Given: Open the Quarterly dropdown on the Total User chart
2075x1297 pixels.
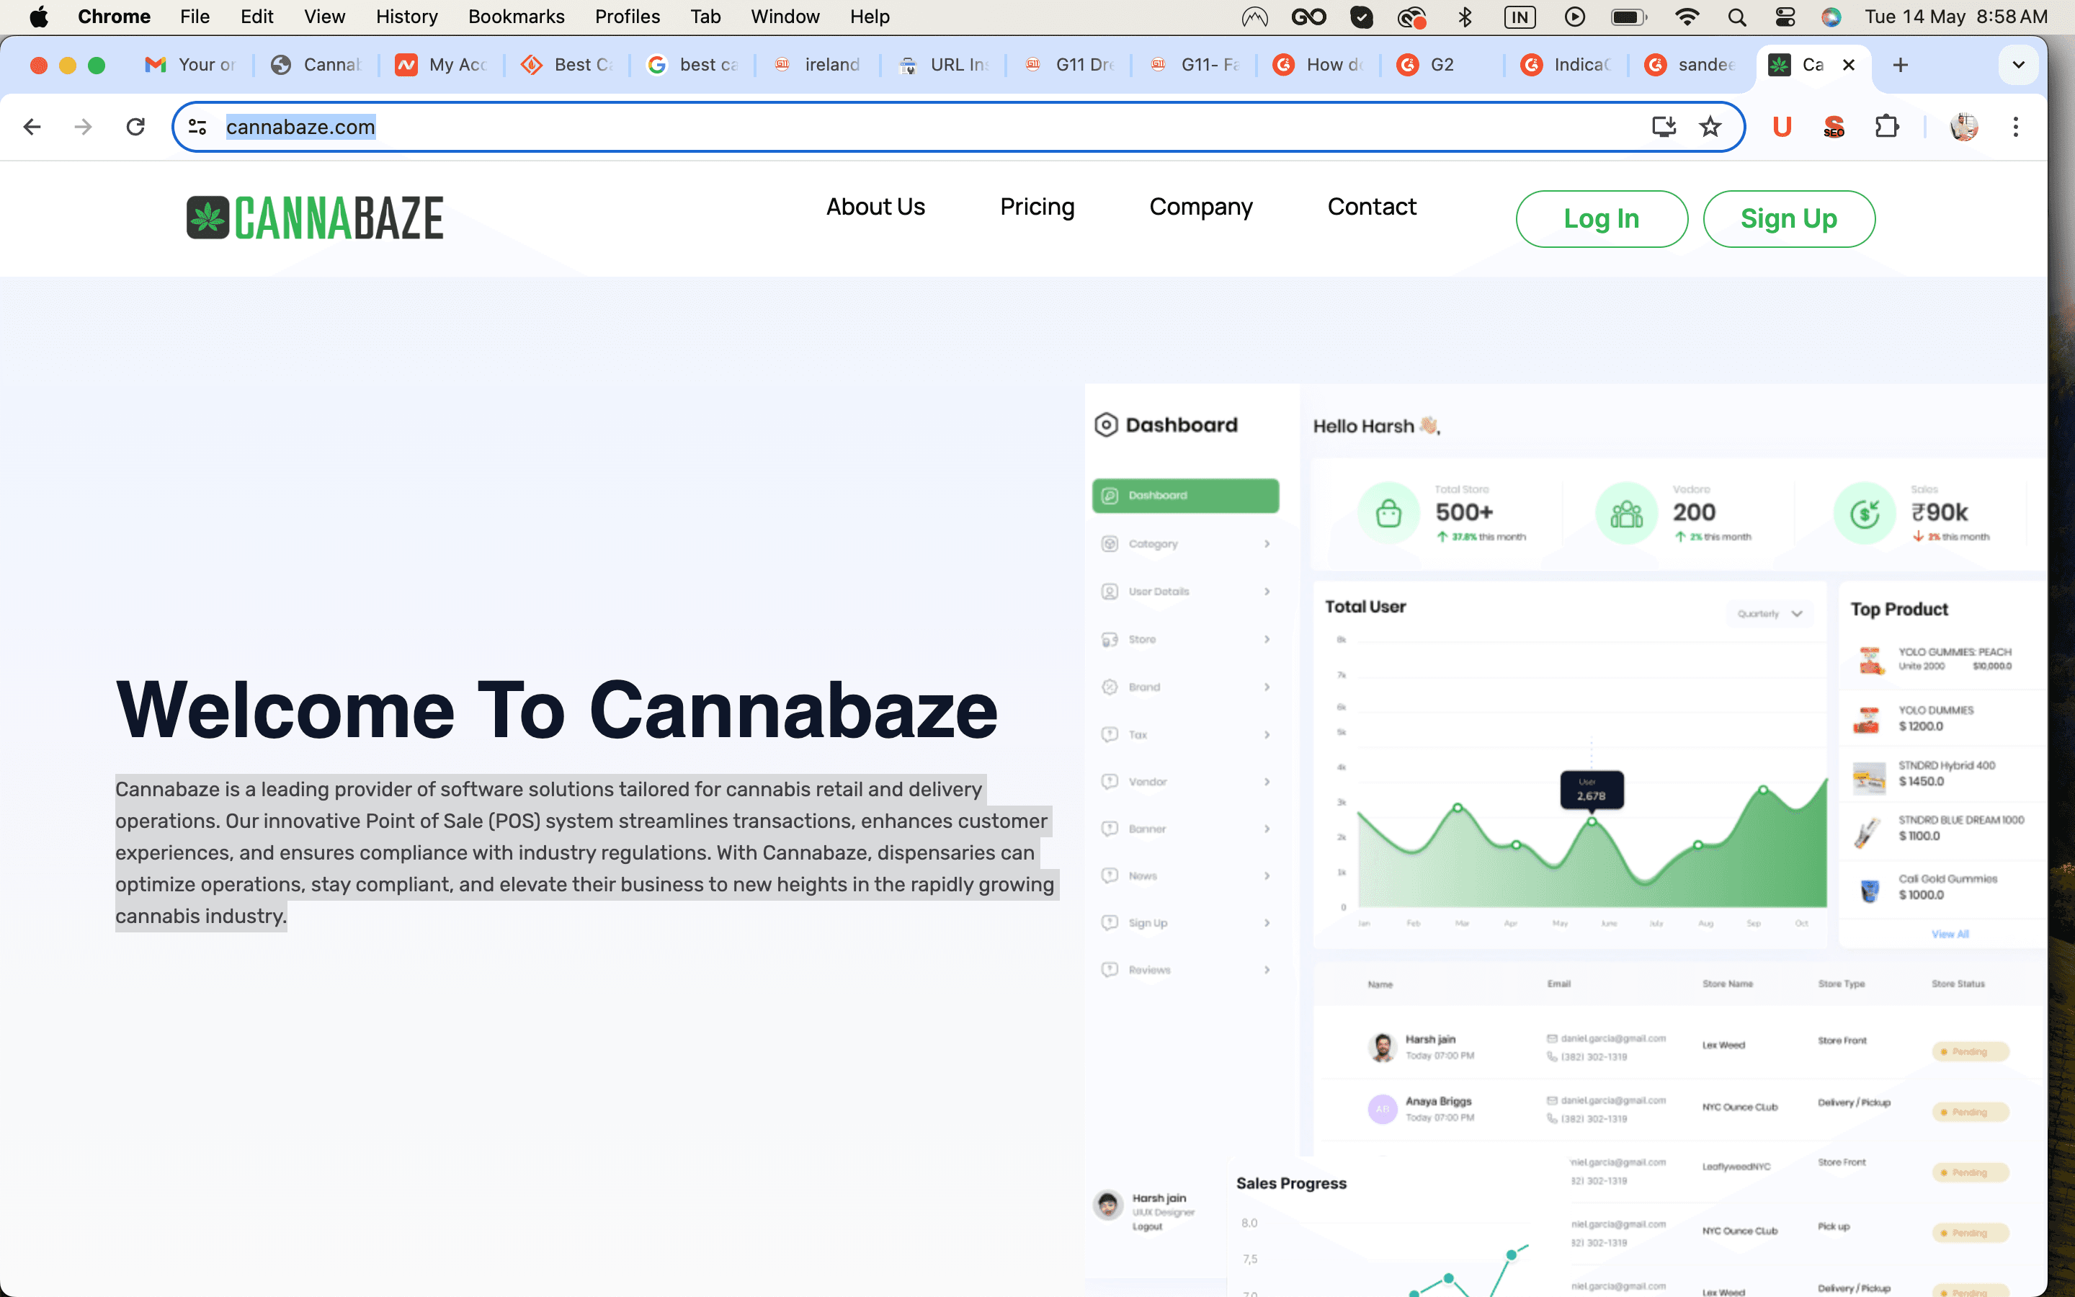Looking at the screenshot, I should pyautogui.click(x=1768, y=613).
